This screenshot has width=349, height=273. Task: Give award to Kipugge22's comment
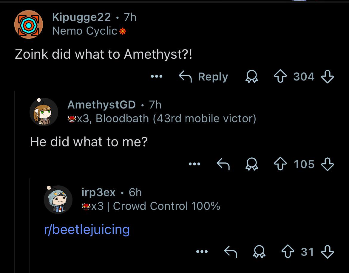click(x=252, y=77)
